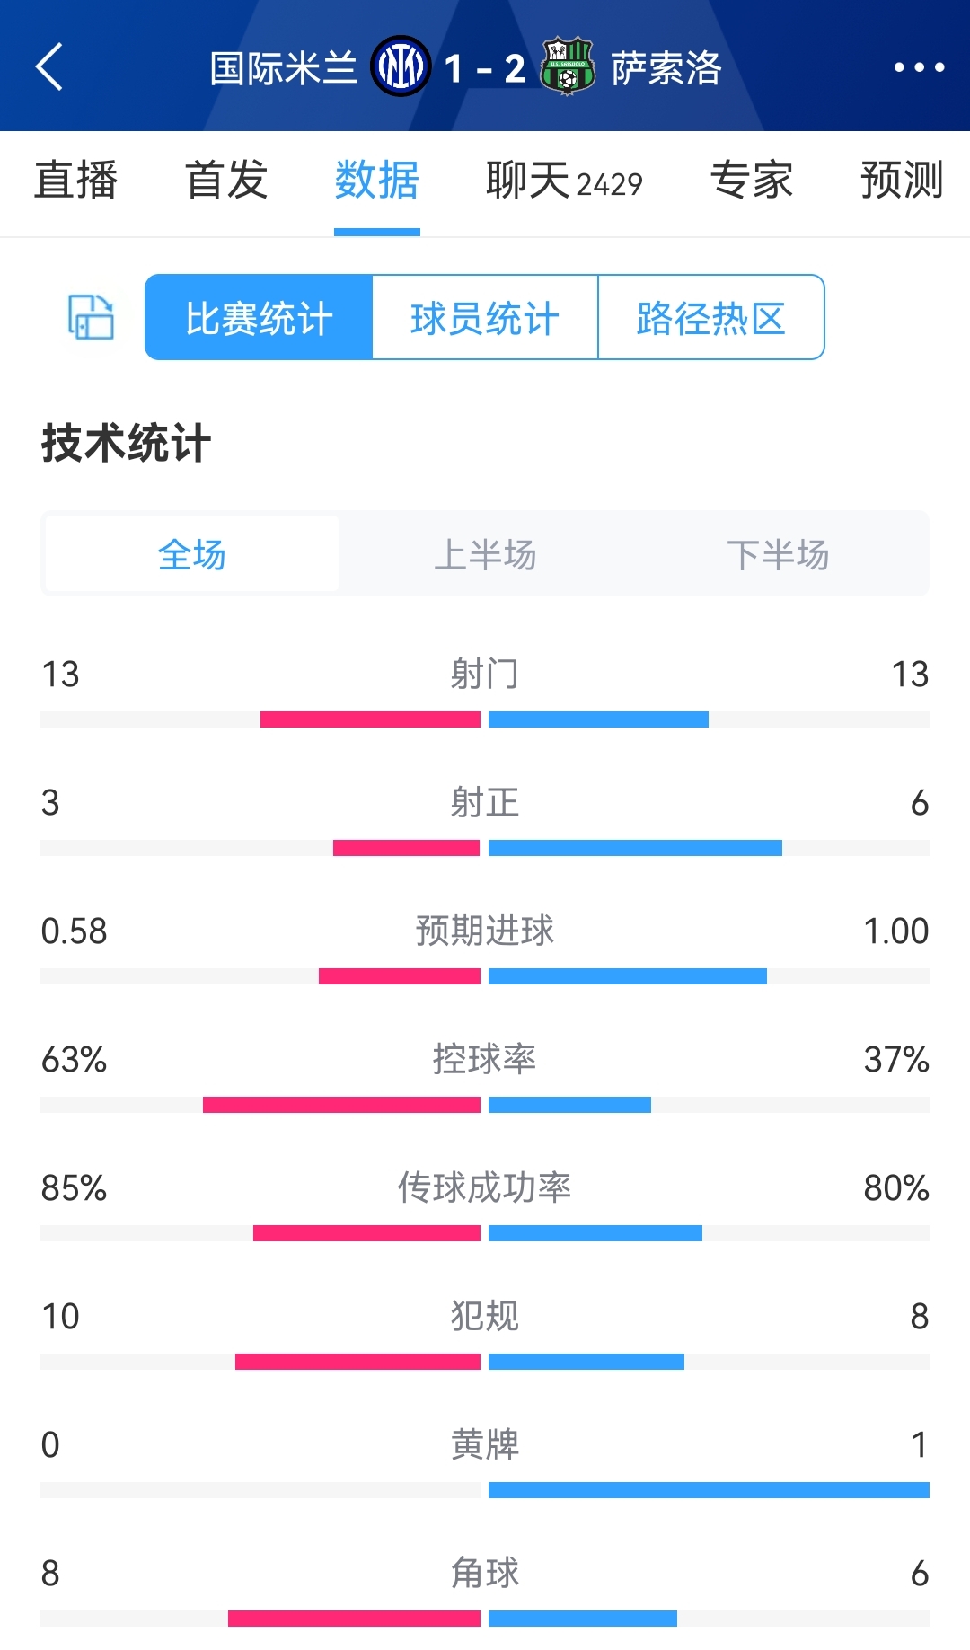Switch to the 直播 tab
This screenshot has height=1650, width=970.
[x=76, y=181]
